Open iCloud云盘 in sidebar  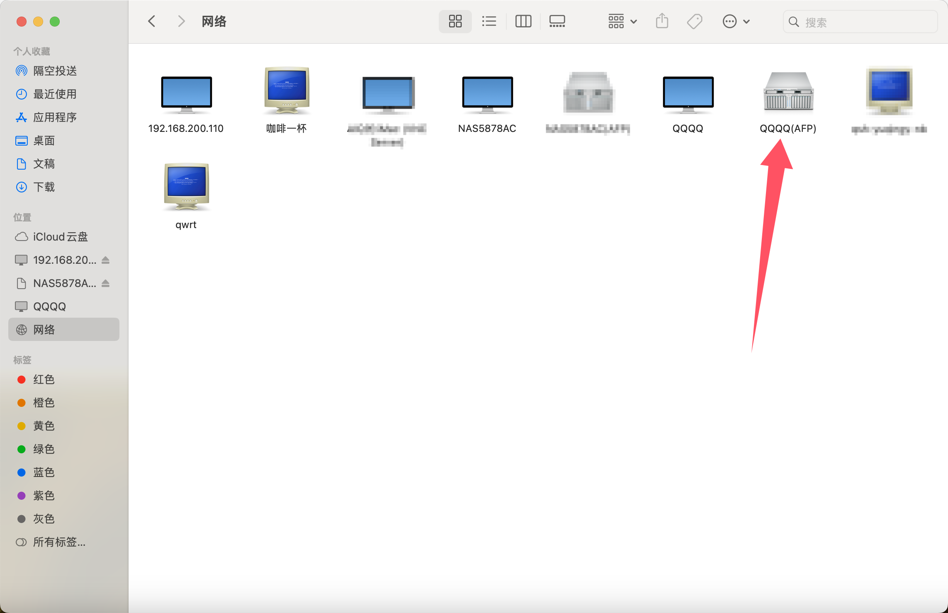[64, 237]
